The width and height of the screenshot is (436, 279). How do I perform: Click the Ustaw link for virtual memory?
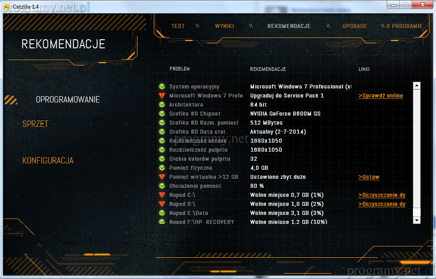(x=369, y=177)
